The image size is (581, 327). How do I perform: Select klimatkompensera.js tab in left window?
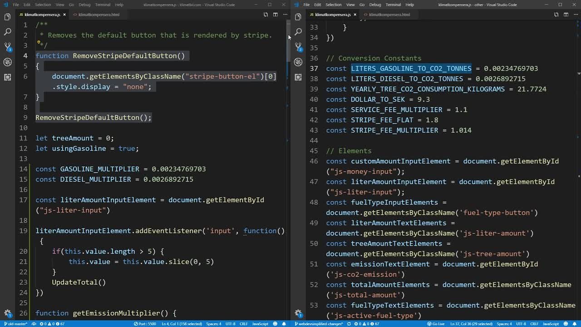coord(42,15)
